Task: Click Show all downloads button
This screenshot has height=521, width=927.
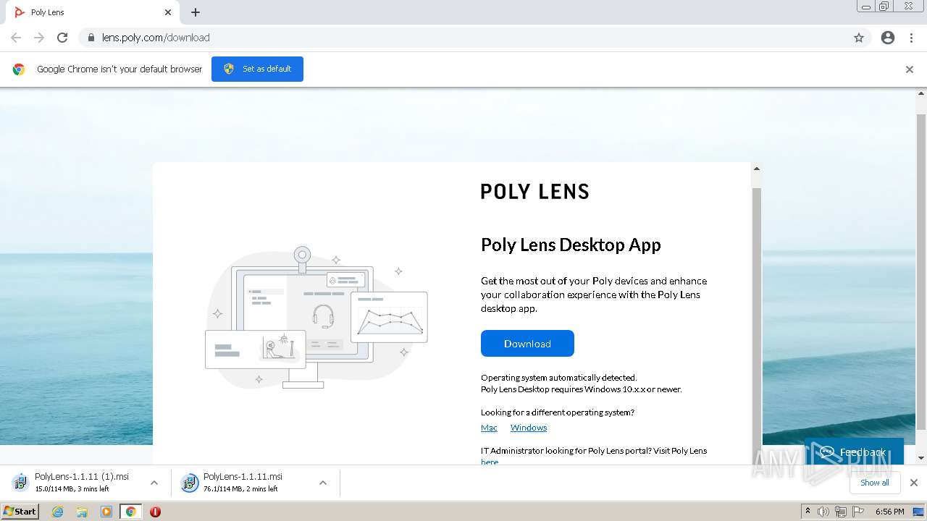Action: click(x=875, y=483)
